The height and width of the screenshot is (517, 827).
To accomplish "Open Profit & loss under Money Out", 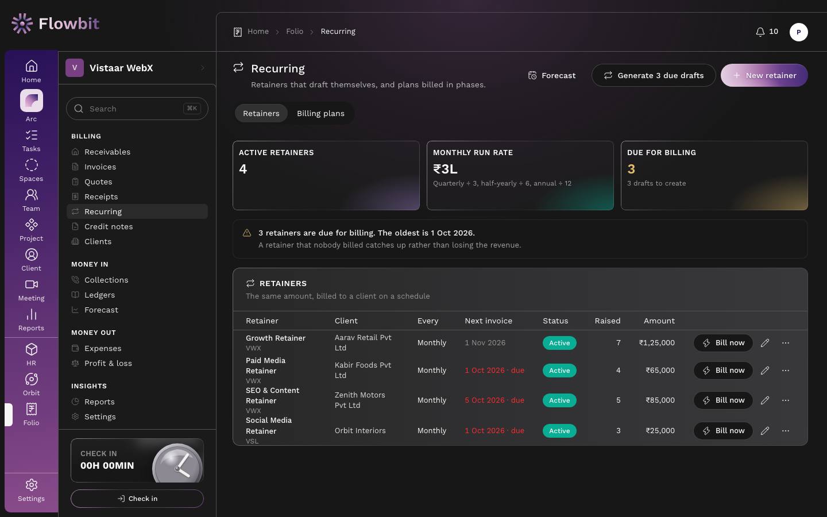I will pos(137,363).
